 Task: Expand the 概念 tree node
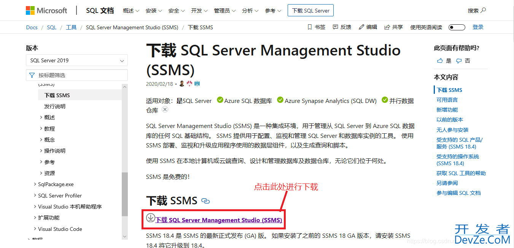click(x=41, y=139)
